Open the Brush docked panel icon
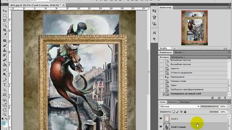Image resolution: width=232 pixels, height=130 pixels. point(154,17)
